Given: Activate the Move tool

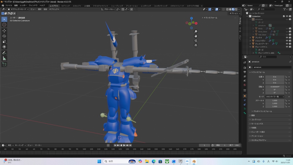Looking at the screenshot, I should (x=4, y=31).
